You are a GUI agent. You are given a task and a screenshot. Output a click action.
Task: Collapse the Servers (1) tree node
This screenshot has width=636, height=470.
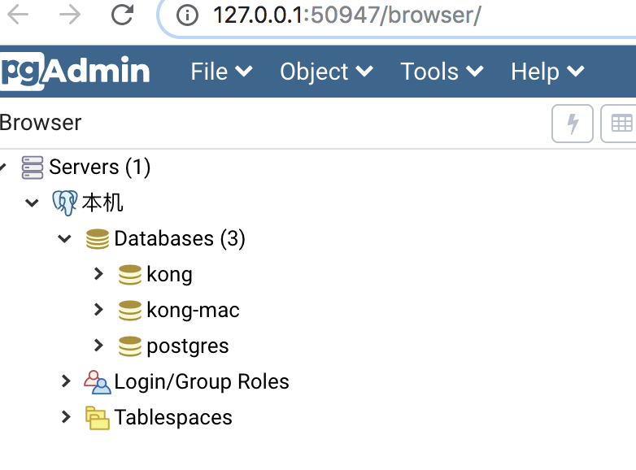2,167
